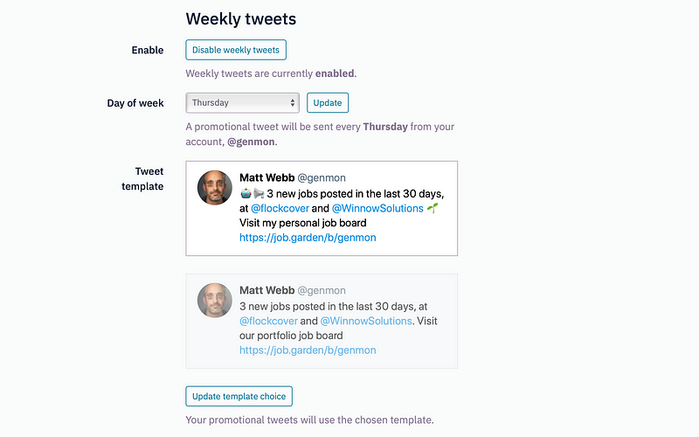Select the emoji tweet template card
Screen dimensions: 699x437
pyautogui.click(x=322, y=208)
